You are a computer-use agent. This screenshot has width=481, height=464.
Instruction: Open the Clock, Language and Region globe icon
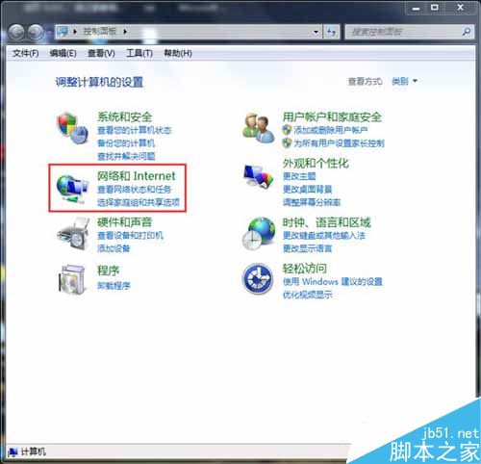pos(259,234)
